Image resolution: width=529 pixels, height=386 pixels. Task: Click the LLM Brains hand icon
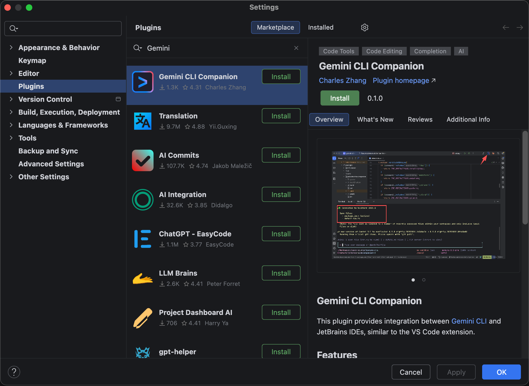[x=143, y=278]
